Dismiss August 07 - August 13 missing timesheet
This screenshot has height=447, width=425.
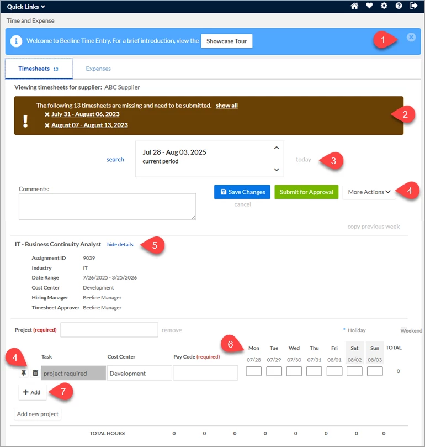click(x=47, y=125)
